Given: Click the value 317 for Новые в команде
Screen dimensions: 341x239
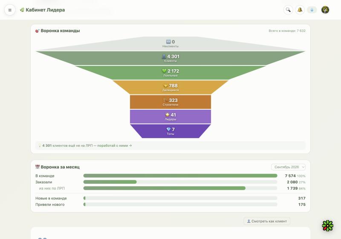Looking at the screenshot, I should [302, 198].
